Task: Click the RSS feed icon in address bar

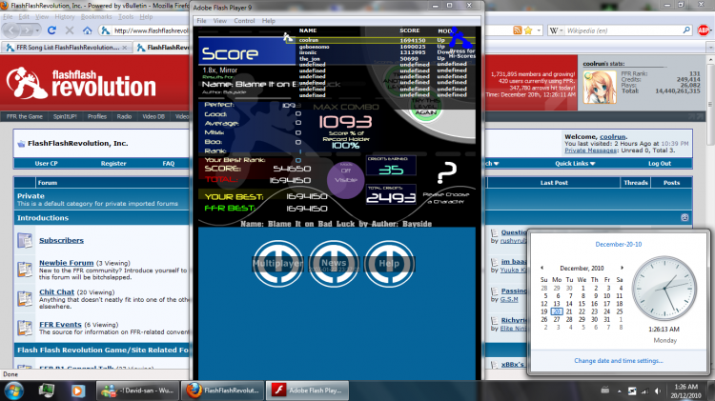Action: point(517,30)
